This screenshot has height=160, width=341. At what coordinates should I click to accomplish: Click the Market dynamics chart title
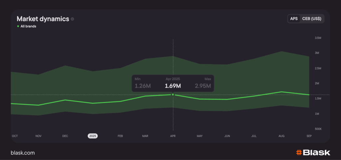point(43,19)
